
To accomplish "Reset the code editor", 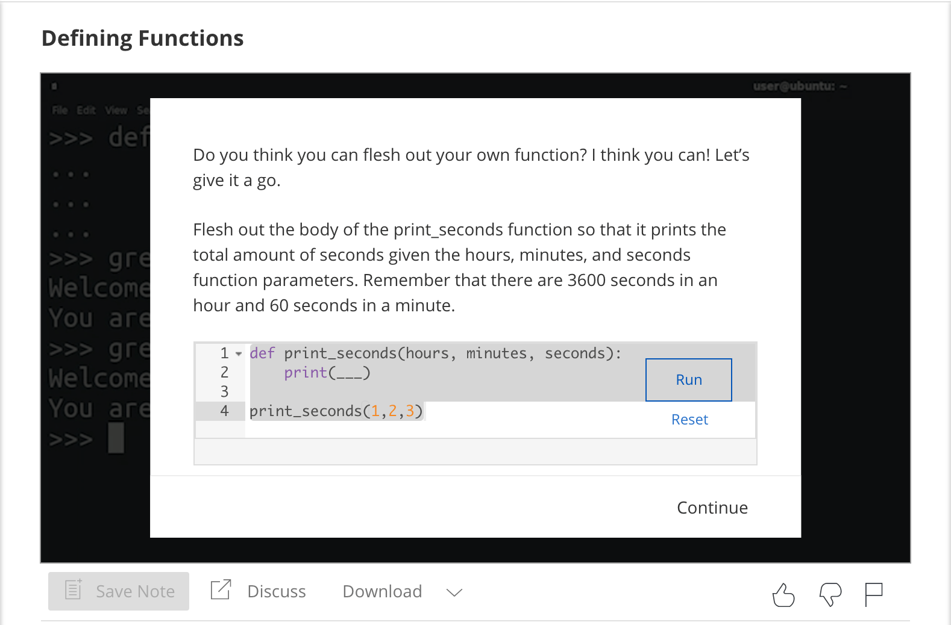I will point(689,420).
